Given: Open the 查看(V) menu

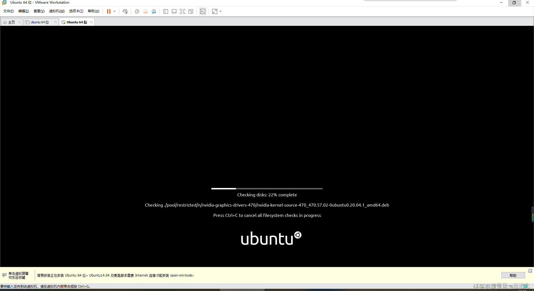Looking at the screenshot, I should click(x=39, y=11).
